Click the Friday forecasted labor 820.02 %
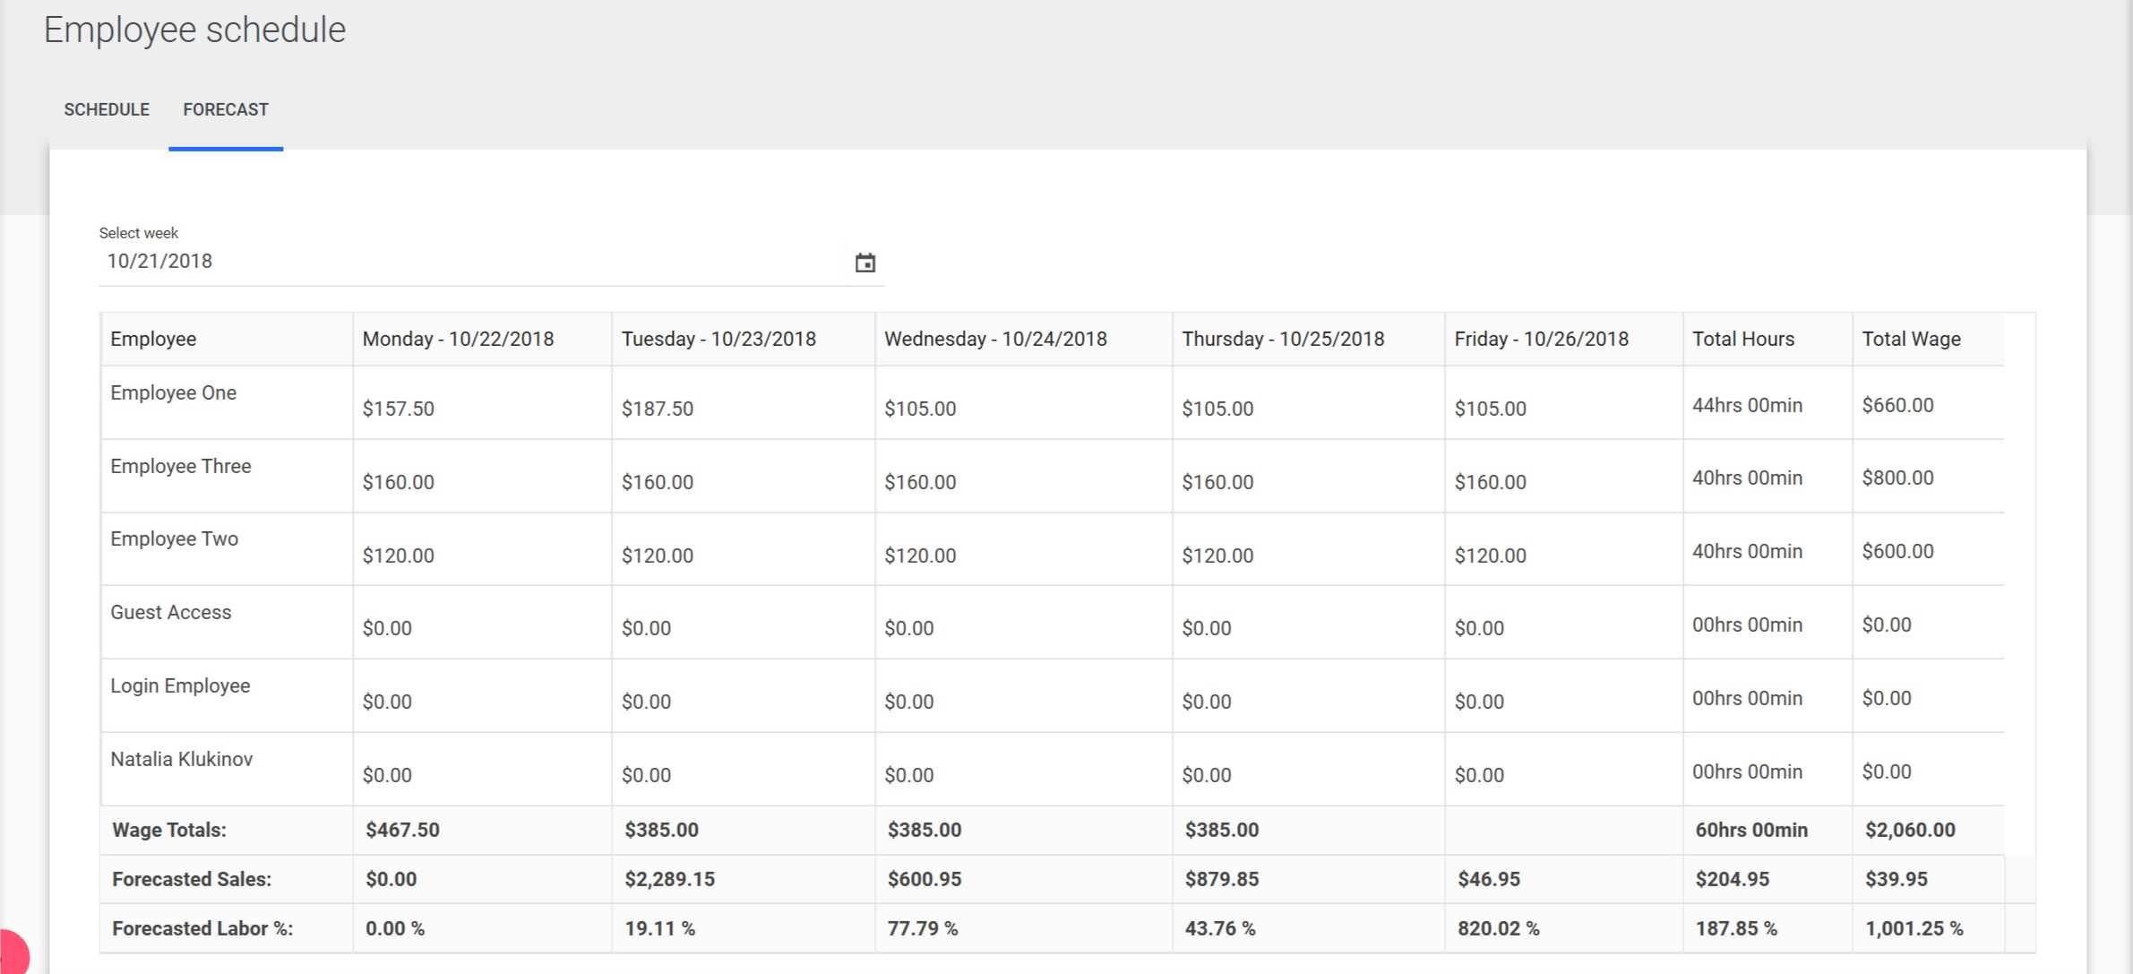Screen dimensions: 2133x974 pos(1498,928)
